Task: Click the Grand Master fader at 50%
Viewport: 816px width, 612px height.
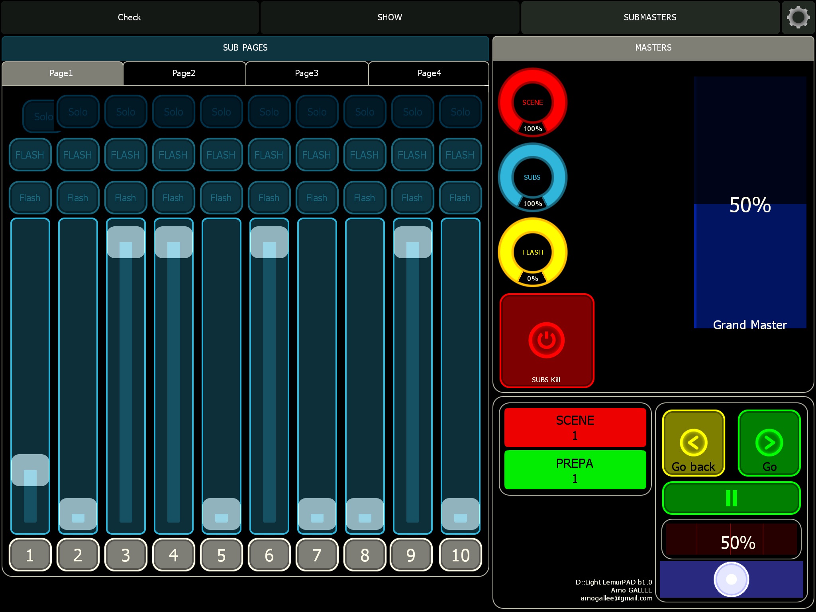Action: click(750, 205)
